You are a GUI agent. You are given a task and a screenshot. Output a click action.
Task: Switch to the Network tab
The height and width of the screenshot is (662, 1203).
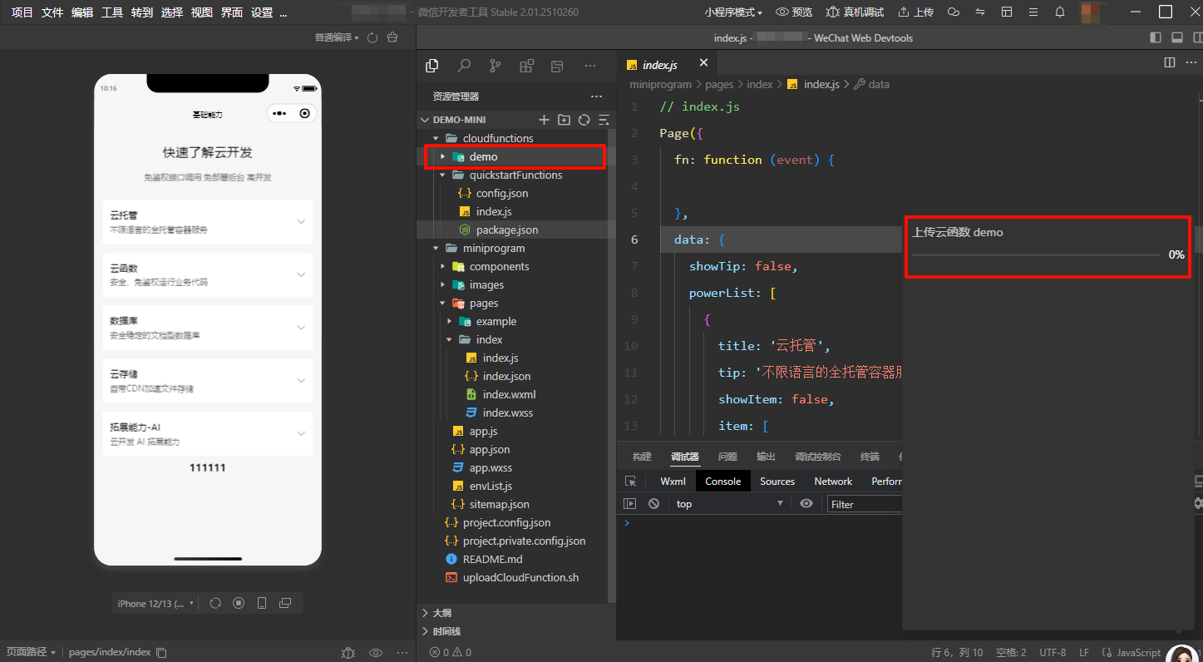point(832,482)
